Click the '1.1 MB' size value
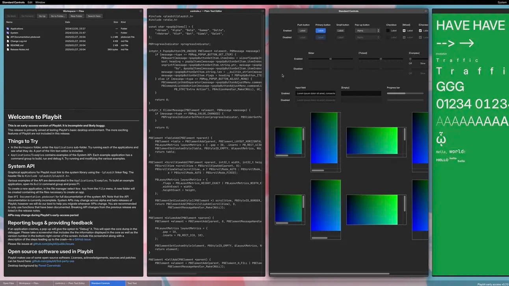509x286 pixels. (x=114, y=37)
